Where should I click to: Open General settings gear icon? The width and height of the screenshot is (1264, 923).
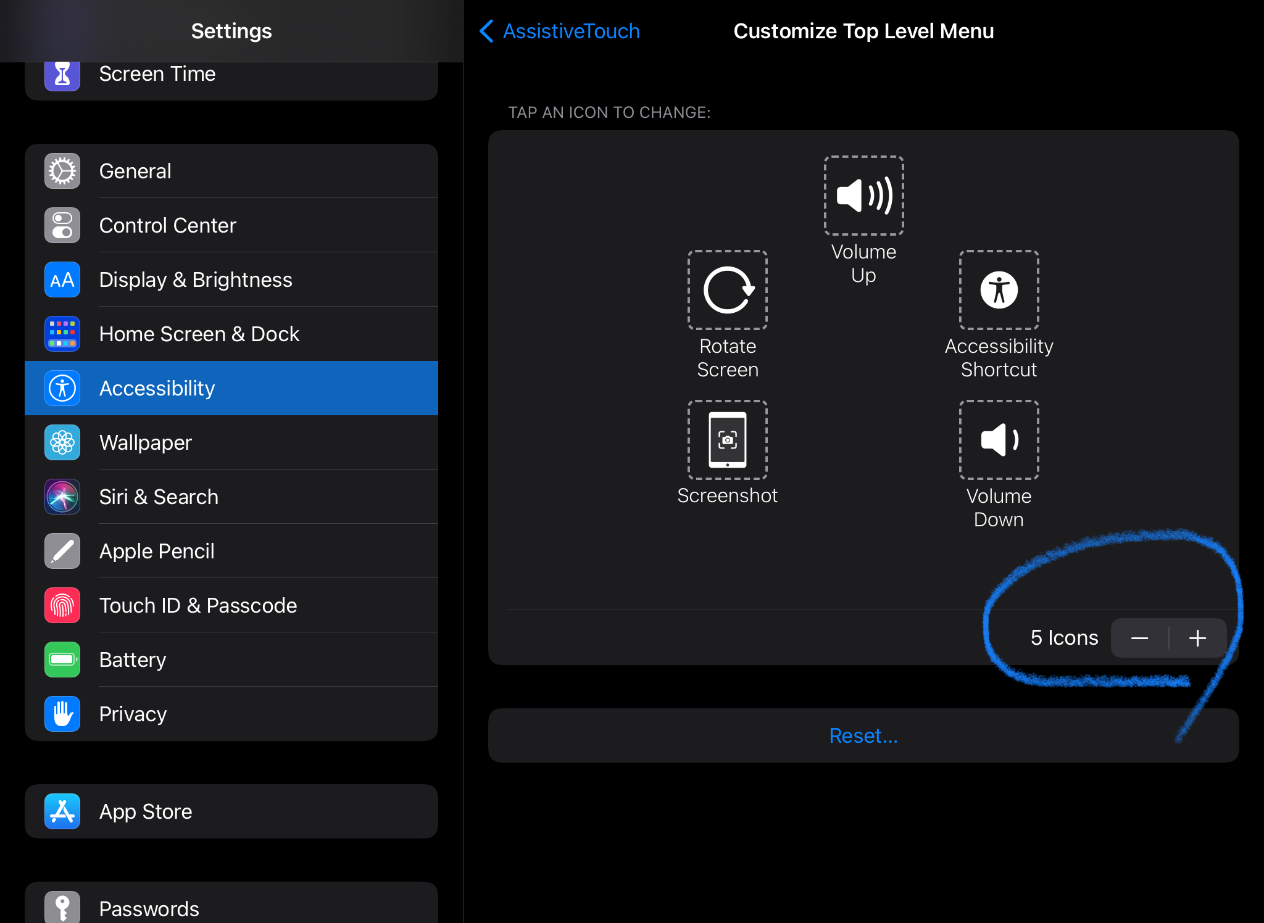(62, 171)
